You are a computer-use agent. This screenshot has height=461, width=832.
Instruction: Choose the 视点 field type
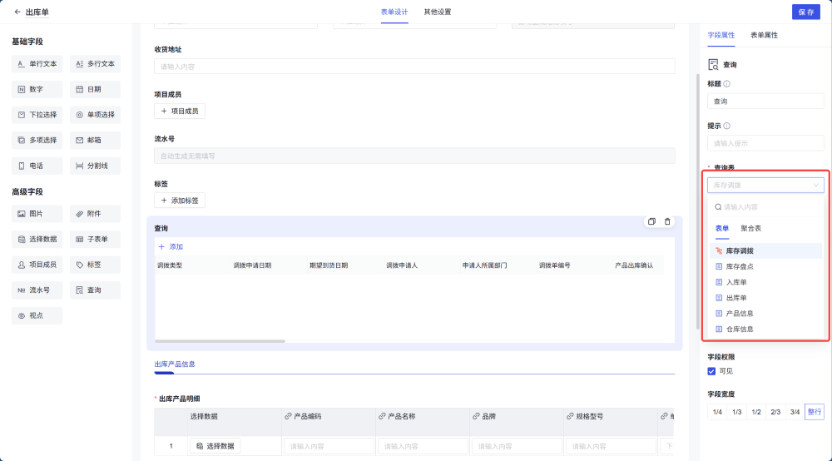click(x=37, y=316)
